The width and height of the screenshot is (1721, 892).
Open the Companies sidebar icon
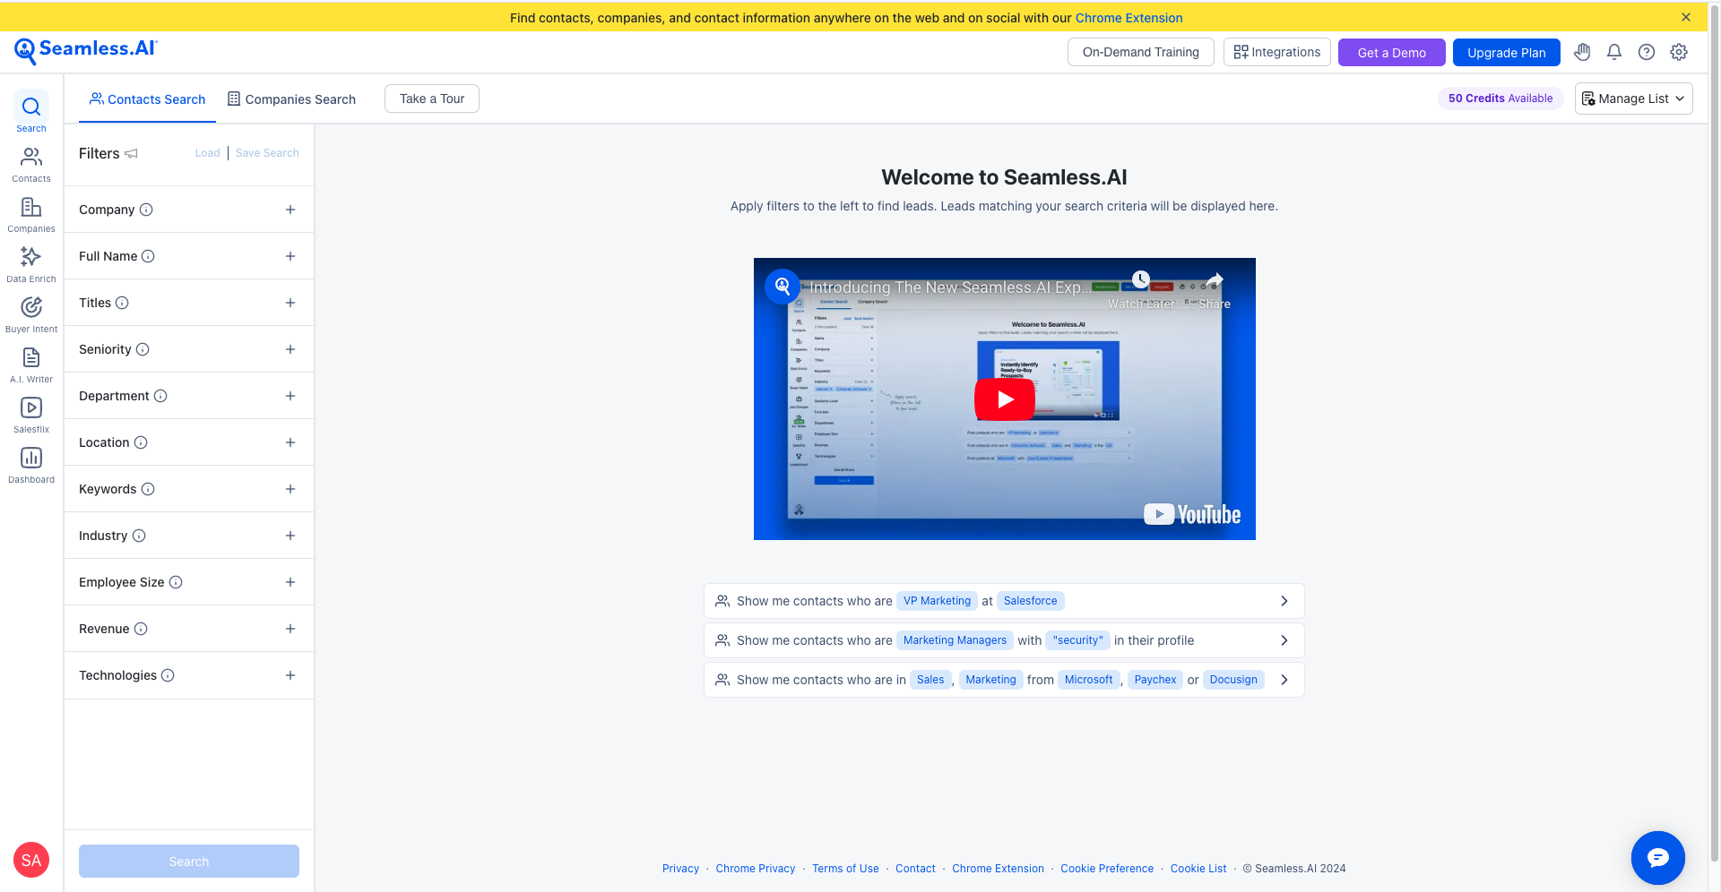31,214
